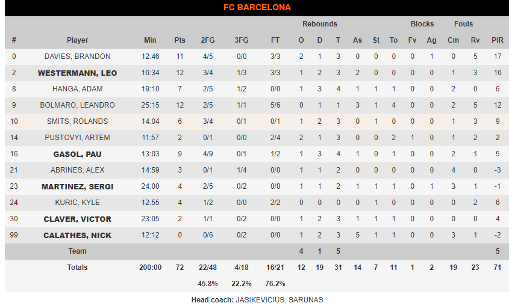
Task: Click the SMITS, ROLANDS row name
Action: 77,121
